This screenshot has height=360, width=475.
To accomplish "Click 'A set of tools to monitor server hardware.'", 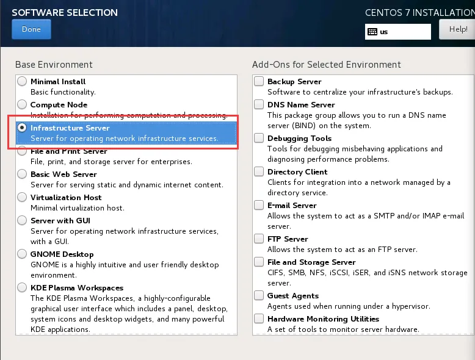I will pyautogui.click(x=343, y=329).
